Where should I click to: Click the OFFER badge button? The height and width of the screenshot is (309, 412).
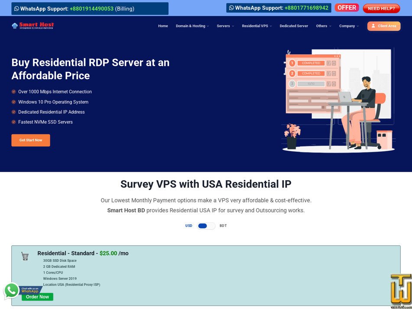[x=347, y=8]
